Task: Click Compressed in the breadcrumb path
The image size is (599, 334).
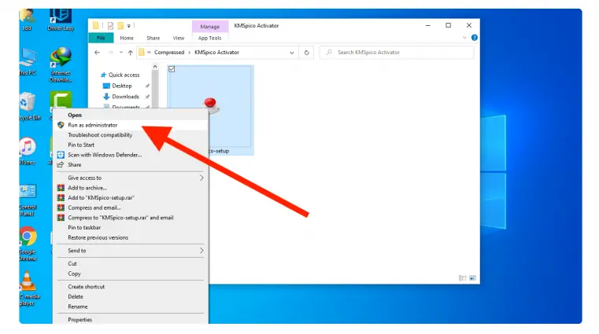Action: tap(168, 53)
